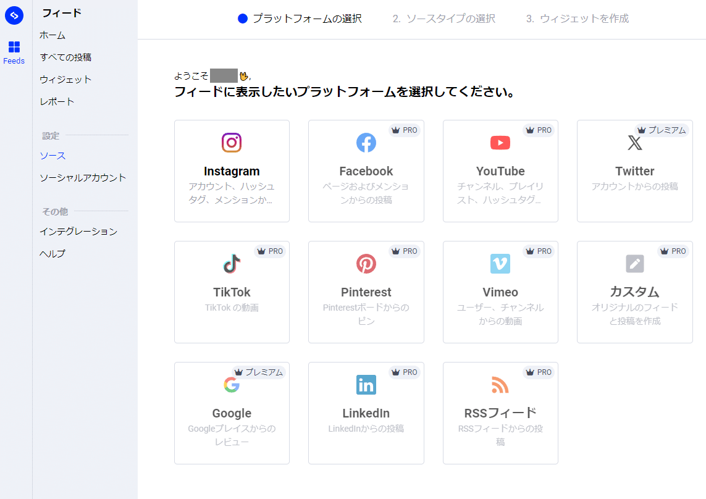
Task: Click the PRO badge on Vimeo card
Action: point(539,251)
